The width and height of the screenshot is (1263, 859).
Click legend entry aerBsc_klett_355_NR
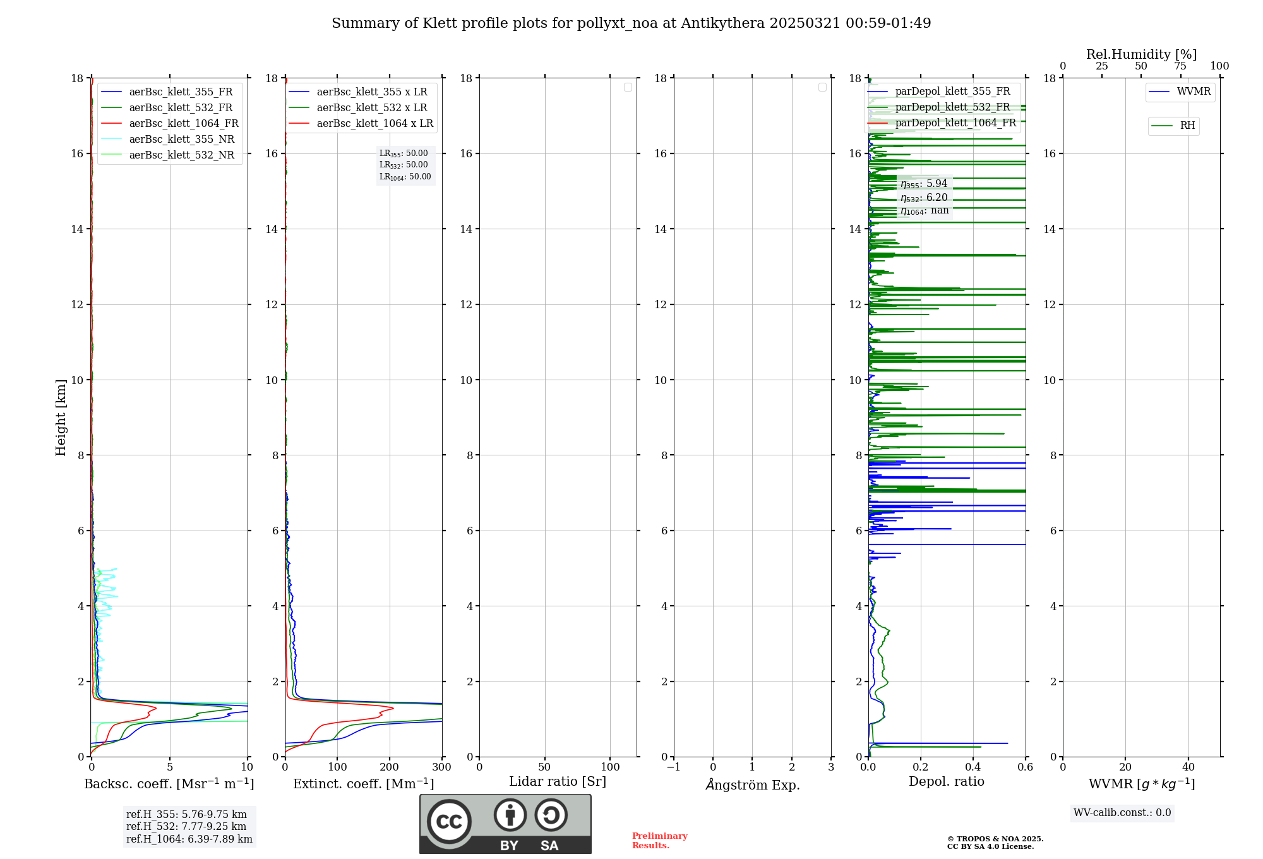pyautogui.click(x=169, y=140)
